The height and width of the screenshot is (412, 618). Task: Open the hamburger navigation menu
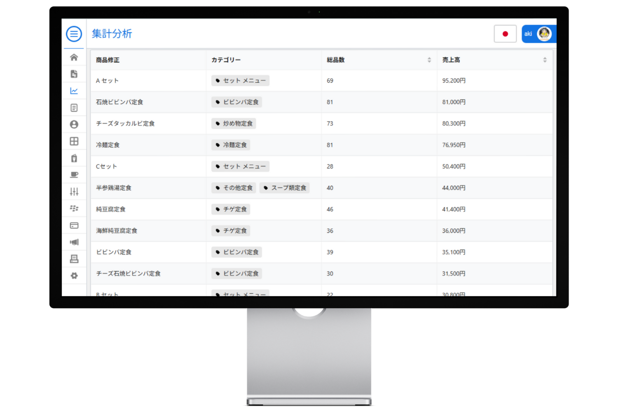tap(74, 34)
